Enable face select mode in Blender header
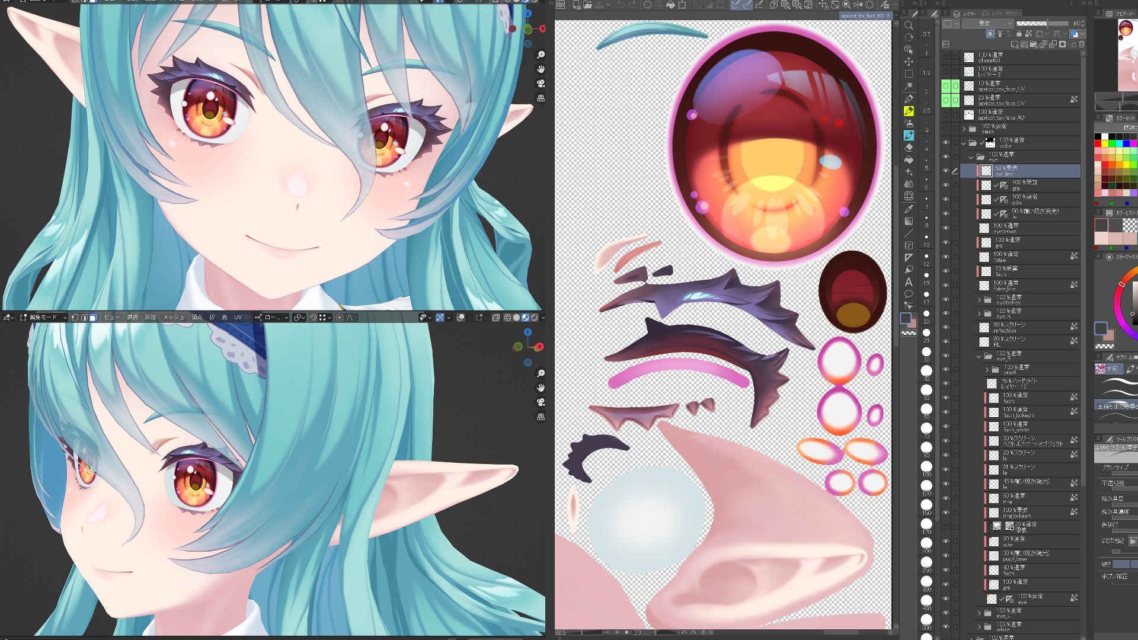The image size is (1138, 640). tap(93, 318)
